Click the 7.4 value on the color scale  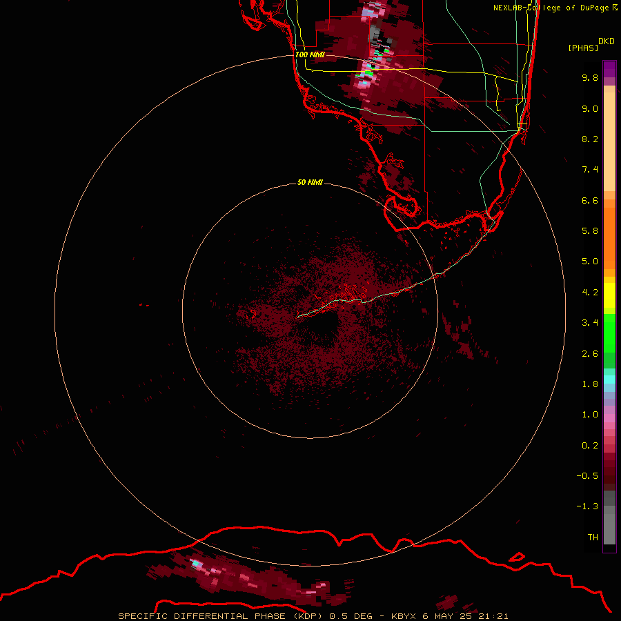(590, 170)
